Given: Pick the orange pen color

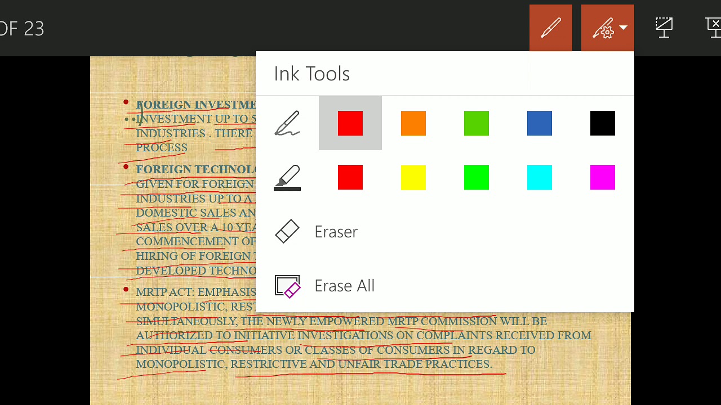Looking at the screenshot, I should pos(413,123).
